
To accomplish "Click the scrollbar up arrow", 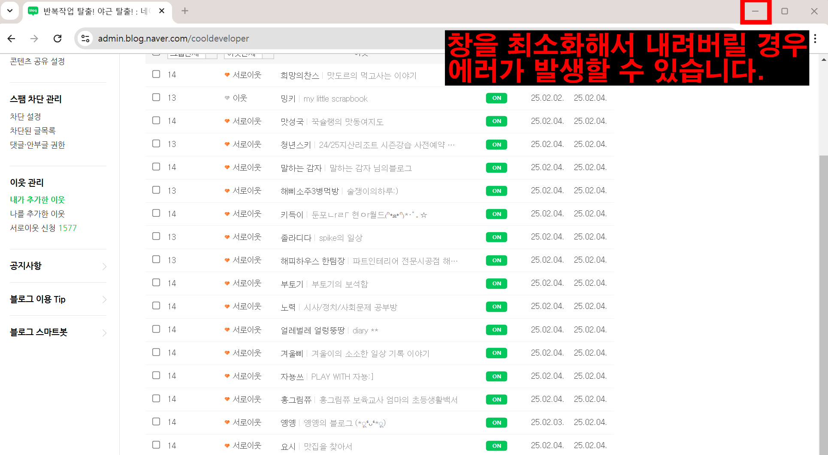I will coord(823,60).
